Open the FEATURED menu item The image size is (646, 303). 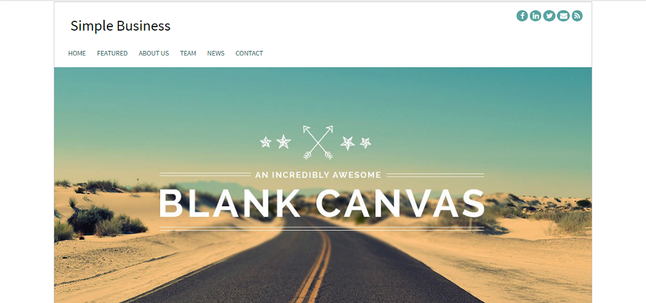point(113,54)
